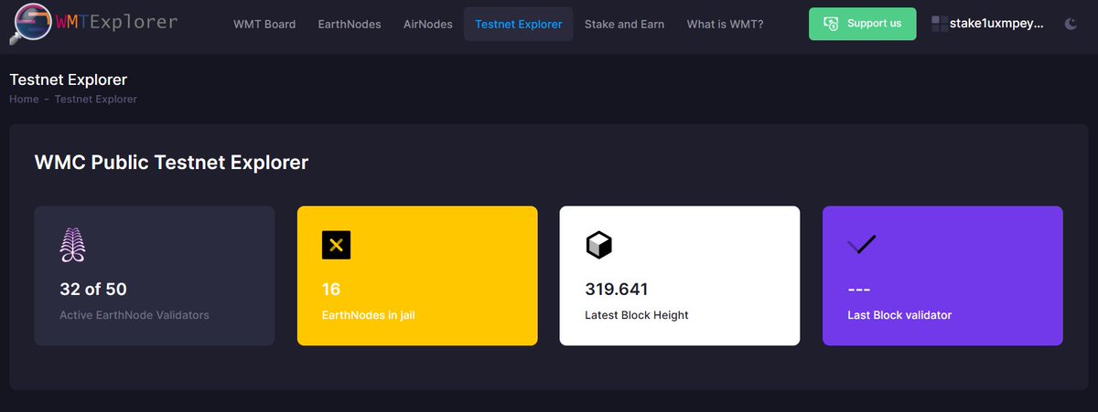
Task: Click the 'Active EarthNode Validators' label
Action: pyautogui.click(x=135, y=315)
